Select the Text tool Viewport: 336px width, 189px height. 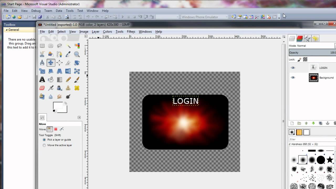click(42, 80)
